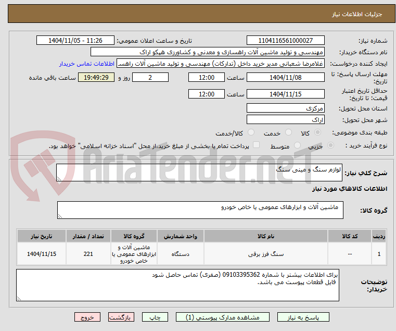The image size is (396, 331).
Task: Click the resize handle of the goods group box
Action: point(60,216)
